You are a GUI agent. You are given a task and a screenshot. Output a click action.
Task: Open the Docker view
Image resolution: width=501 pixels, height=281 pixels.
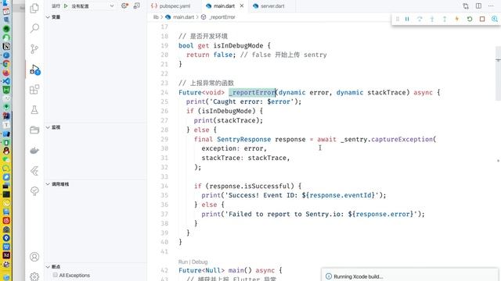click(34, 151)
